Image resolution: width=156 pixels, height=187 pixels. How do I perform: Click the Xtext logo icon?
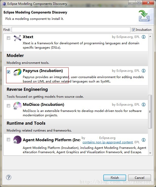coord(17,38)
